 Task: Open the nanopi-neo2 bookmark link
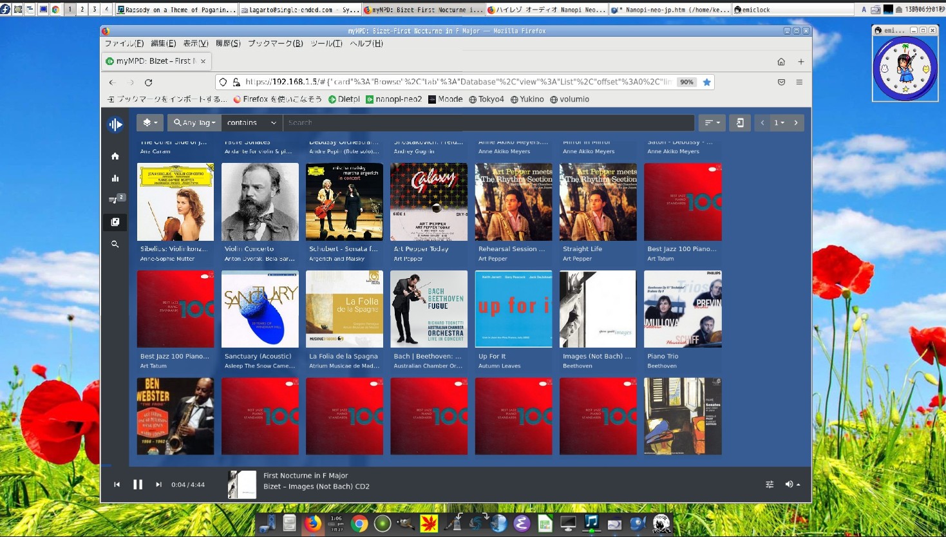393,99
